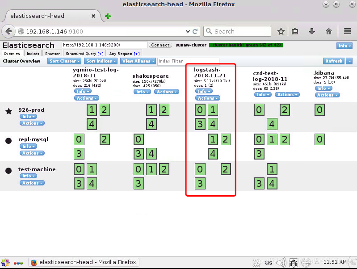Open Info dropdown for the 926-prod node
Image resolution: width=357 pixels, height=269 pixels.
tap(28, 116)
